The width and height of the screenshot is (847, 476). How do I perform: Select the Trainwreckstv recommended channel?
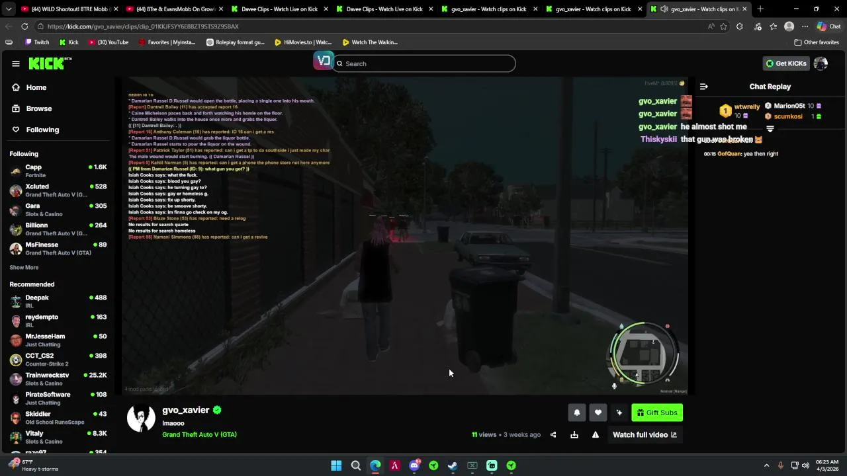(58, 379)
